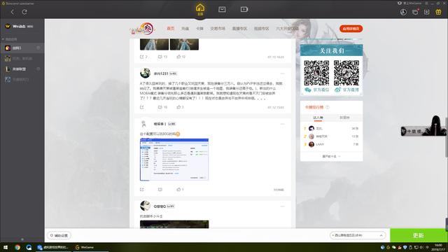The height and width of the screenshot is (252, 448).
Task: Open the download manager icon
Action: [426, 12]
